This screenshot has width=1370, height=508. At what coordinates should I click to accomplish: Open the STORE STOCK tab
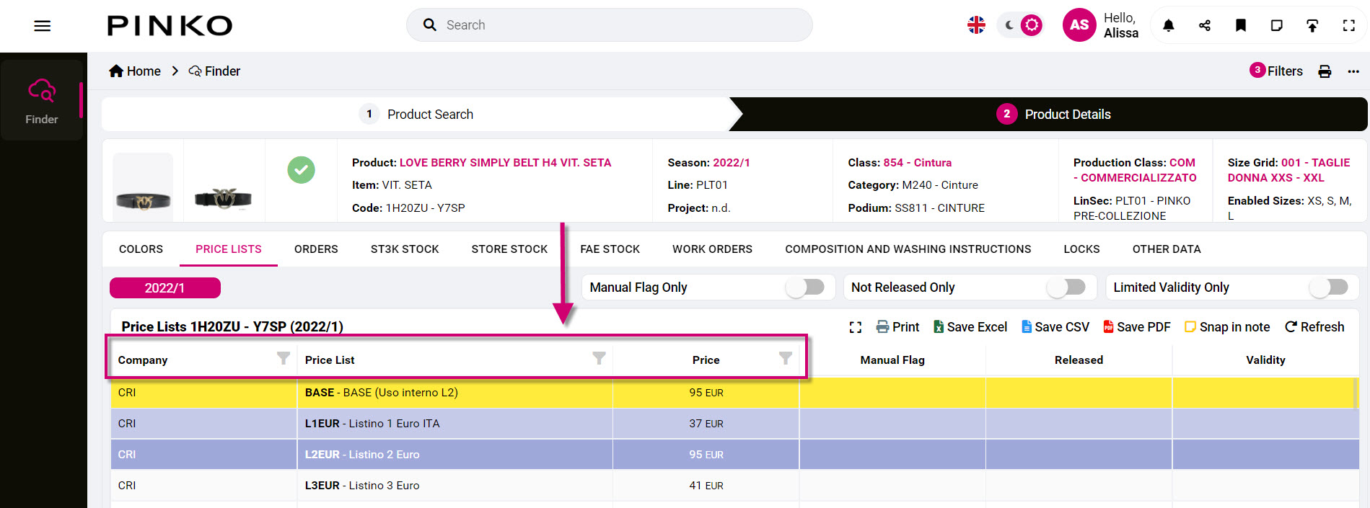pyautogui.click(x=509, y=249)
